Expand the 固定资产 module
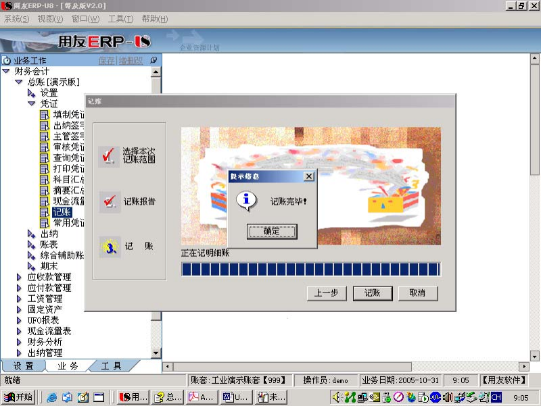The width and height of the screenshot is (541, 406). pyautogui.click(x=19, y=309)
